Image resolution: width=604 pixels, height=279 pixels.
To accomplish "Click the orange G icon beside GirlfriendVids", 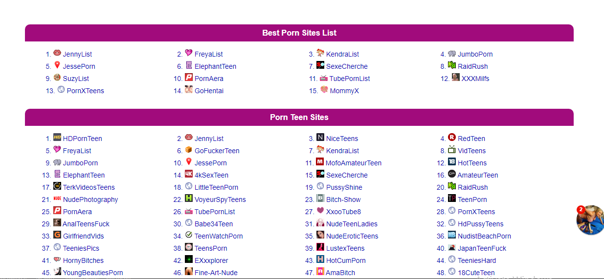I will (x=57, y=235).
